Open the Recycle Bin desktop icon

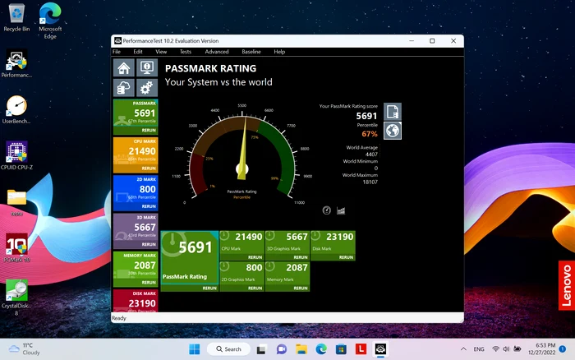tap(16, 17)
